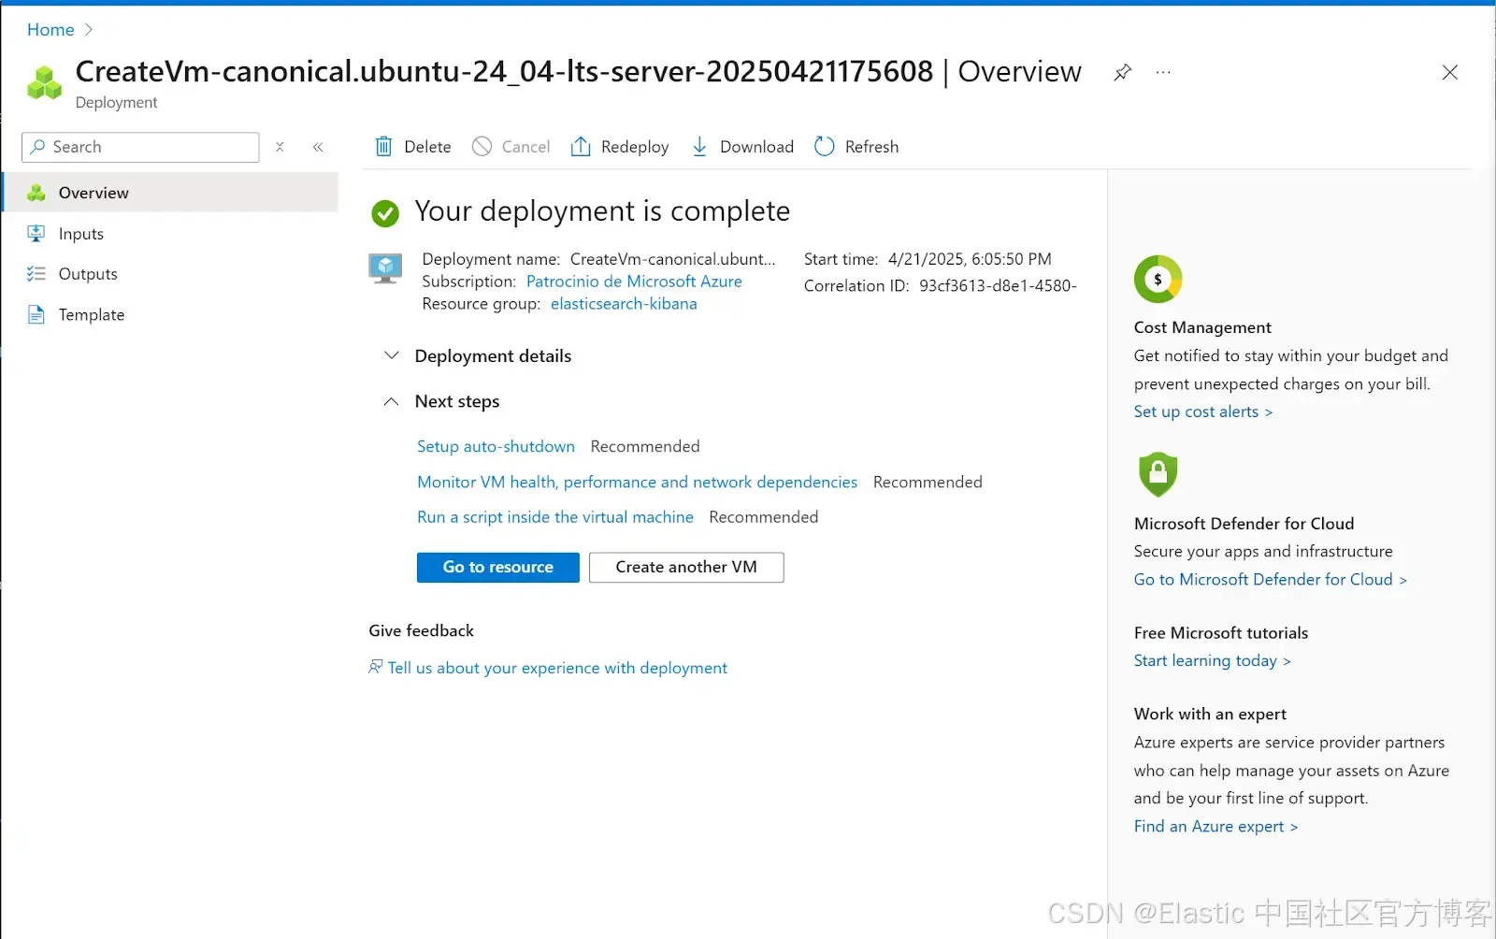Click the chevron after the Home breadcrumb
Screen dimensions: 1496x939
click(x=89, y=30)
